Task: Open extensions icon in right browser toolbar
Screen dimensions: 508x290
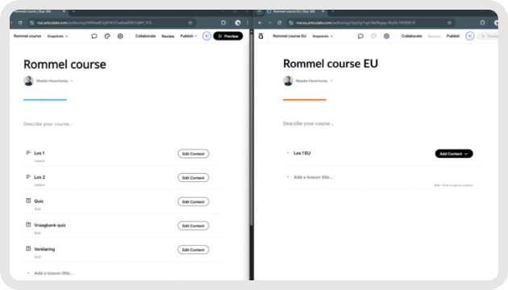Action: (x=482, y=23)
